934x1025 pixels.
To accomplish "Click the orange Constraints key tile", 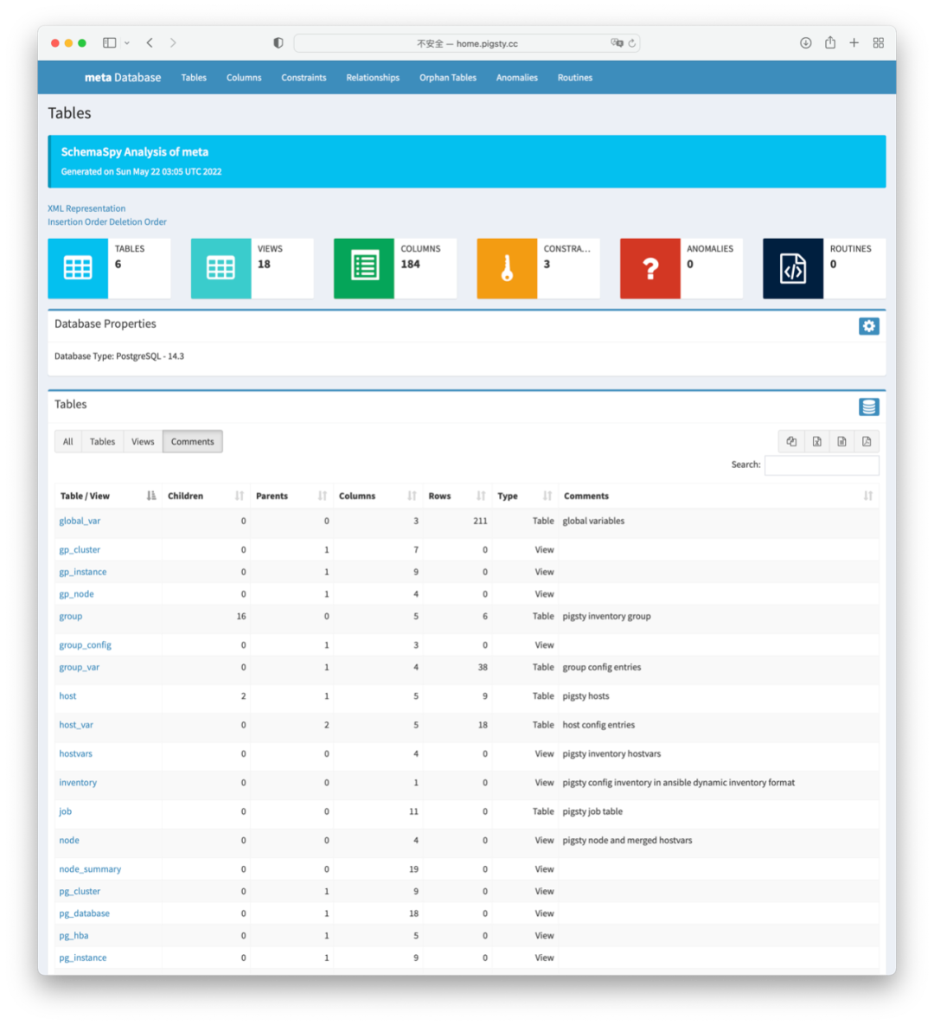I will [507, 269].
